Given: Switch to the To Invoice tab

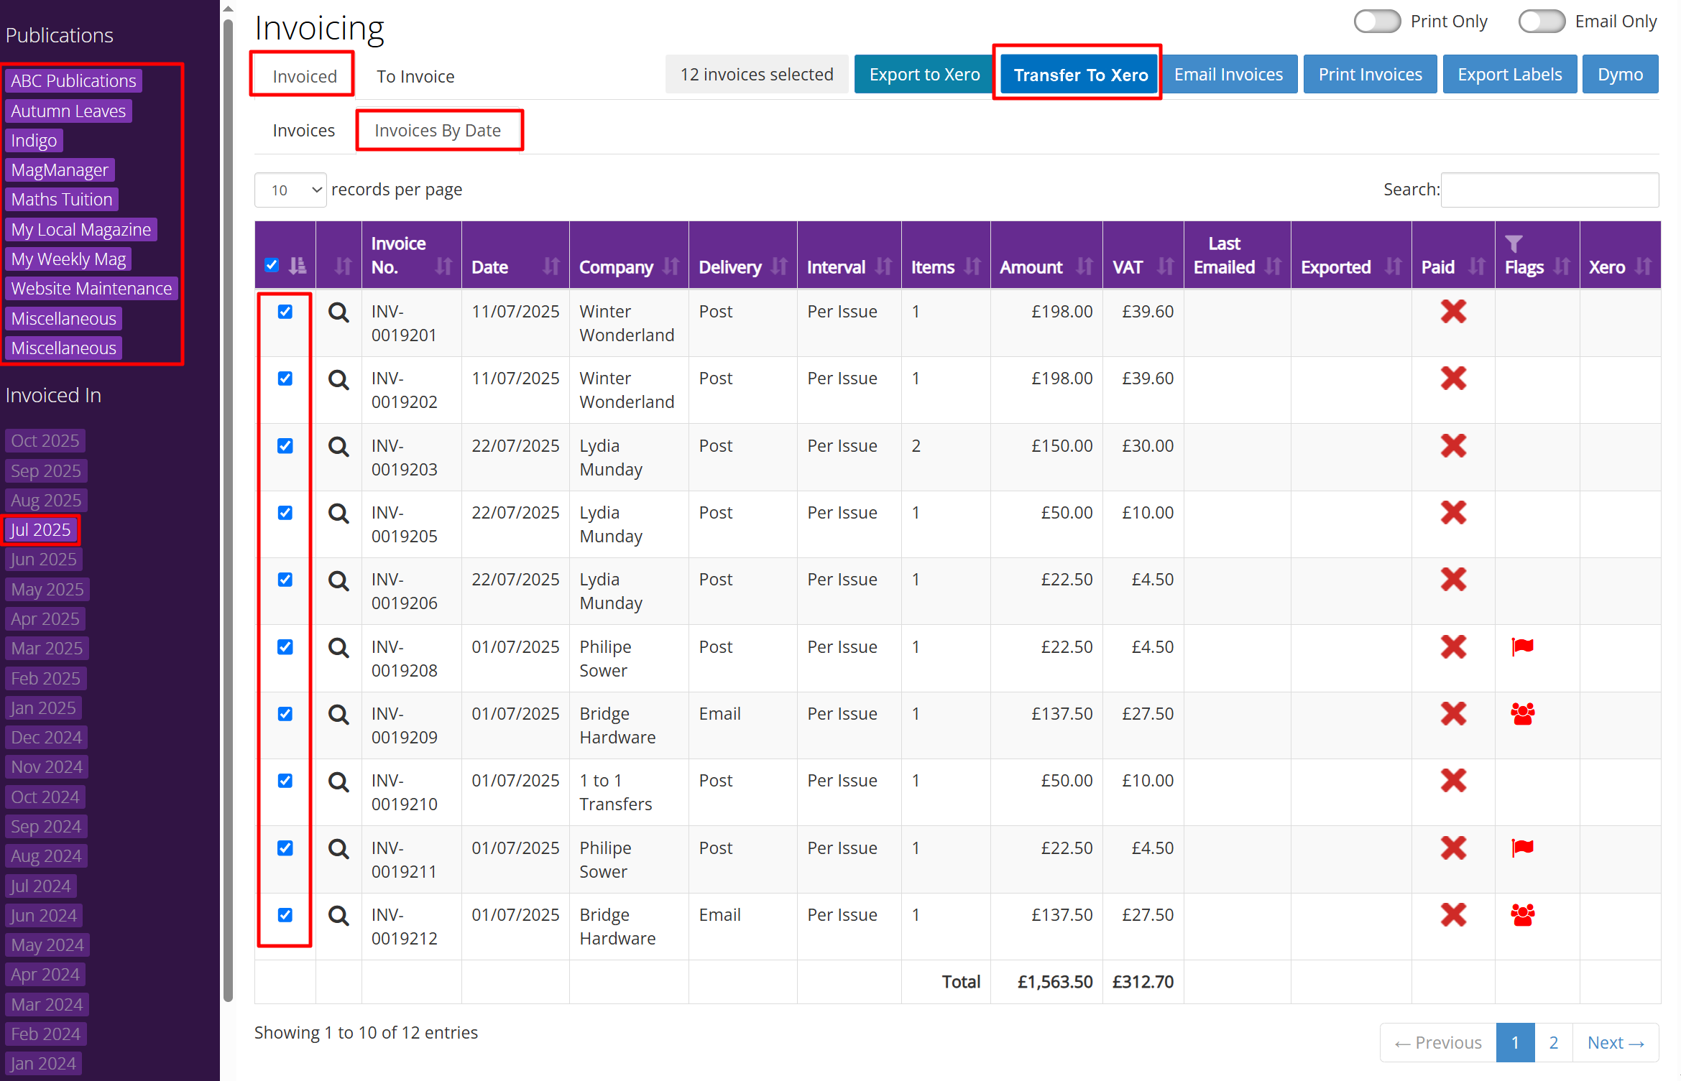Looking at the screenshot, I should tap(415, 76).
